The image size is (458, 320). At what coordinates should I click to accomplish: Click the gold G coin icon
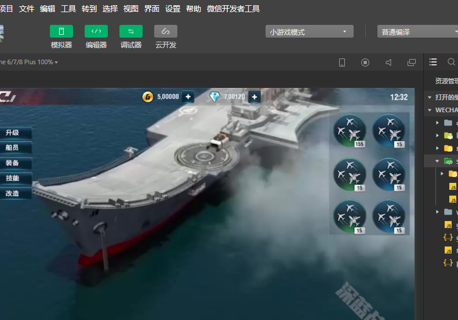click(148, 97)
